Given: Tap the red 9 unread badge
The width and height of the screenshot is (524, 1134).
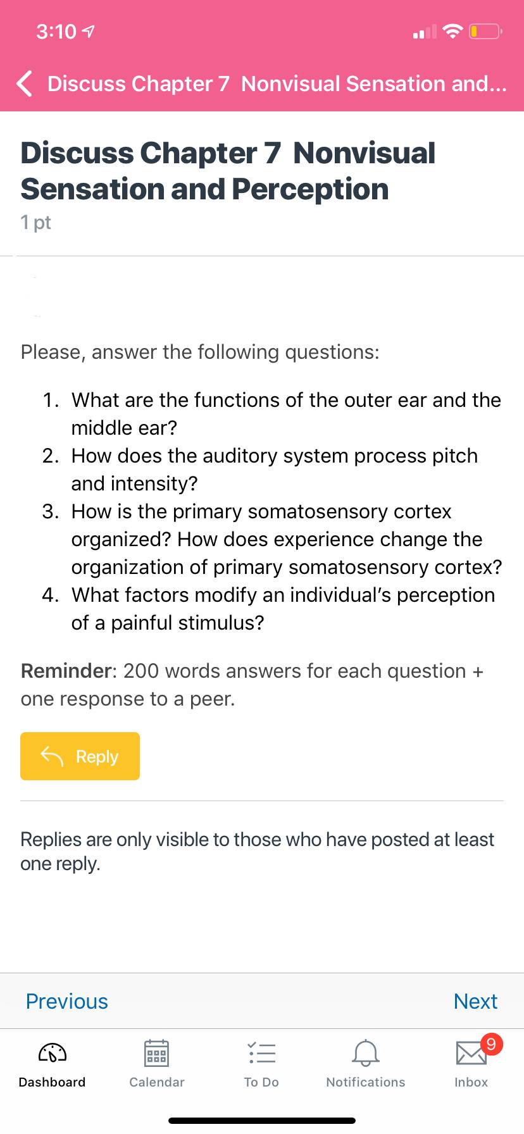Looking at the screenshot, I should click(x=491, y=1044).
